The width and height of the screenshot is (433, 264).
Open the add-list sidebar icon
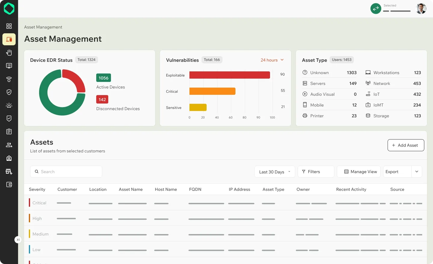point(9,172)
